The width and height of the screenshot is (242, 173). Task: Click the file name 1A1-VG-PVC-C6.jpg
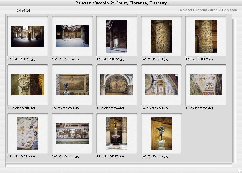(x=66, y=156)
